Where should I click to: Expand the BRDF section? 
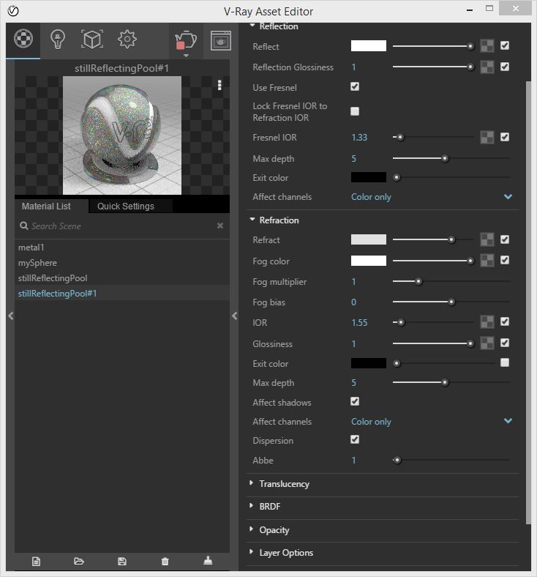[x=252, y=506]
